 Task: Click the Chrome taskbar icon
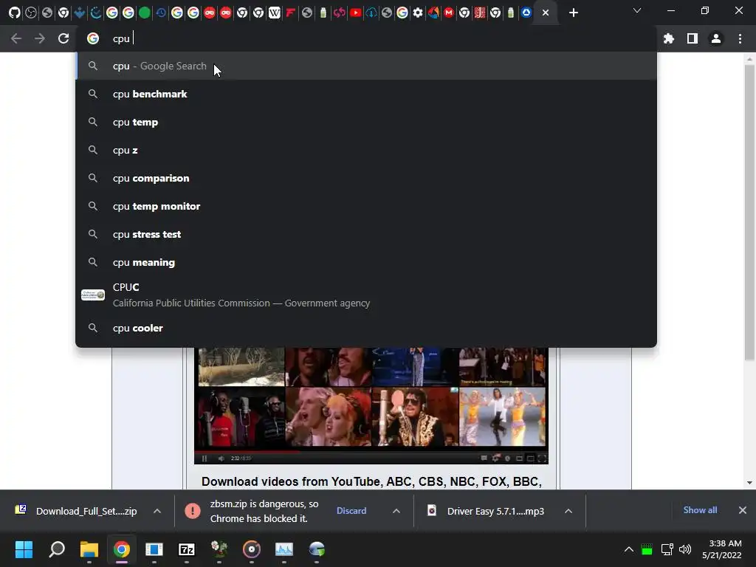coord(122,549)
